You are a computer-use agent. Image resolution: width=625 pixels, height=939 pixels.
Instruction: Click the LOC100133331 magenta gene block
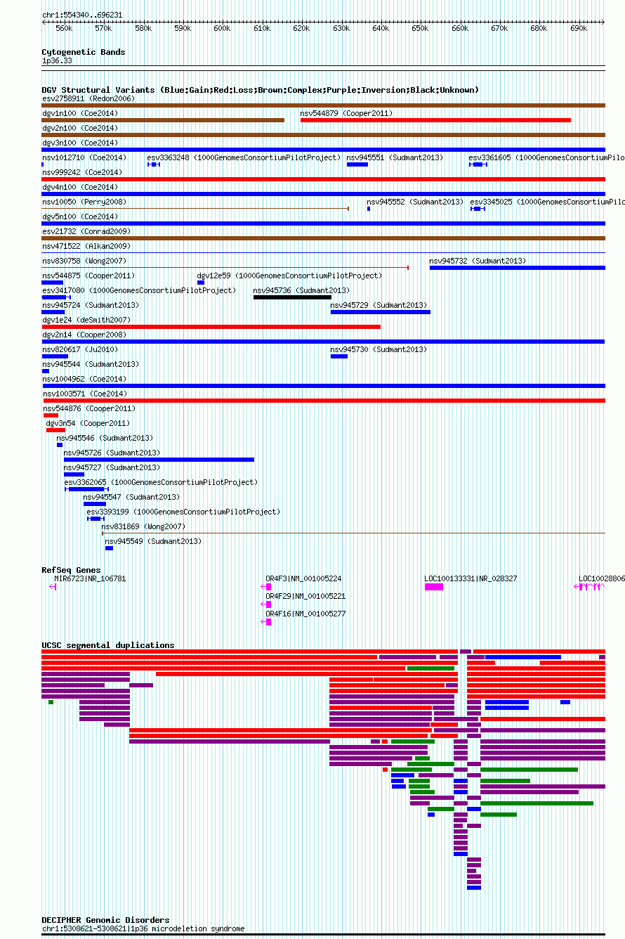434,587
